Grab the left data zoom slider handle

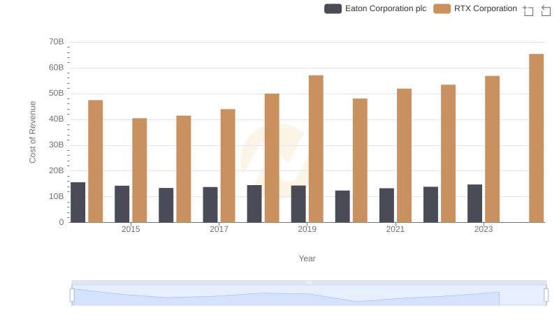pos(72,295)
